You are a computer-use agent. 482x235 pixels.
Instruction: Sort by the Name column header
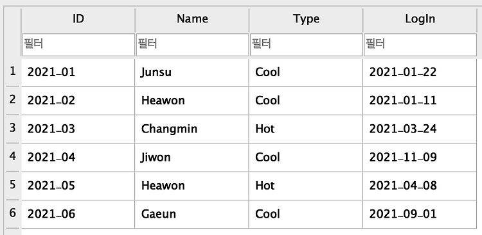(192, 20)
